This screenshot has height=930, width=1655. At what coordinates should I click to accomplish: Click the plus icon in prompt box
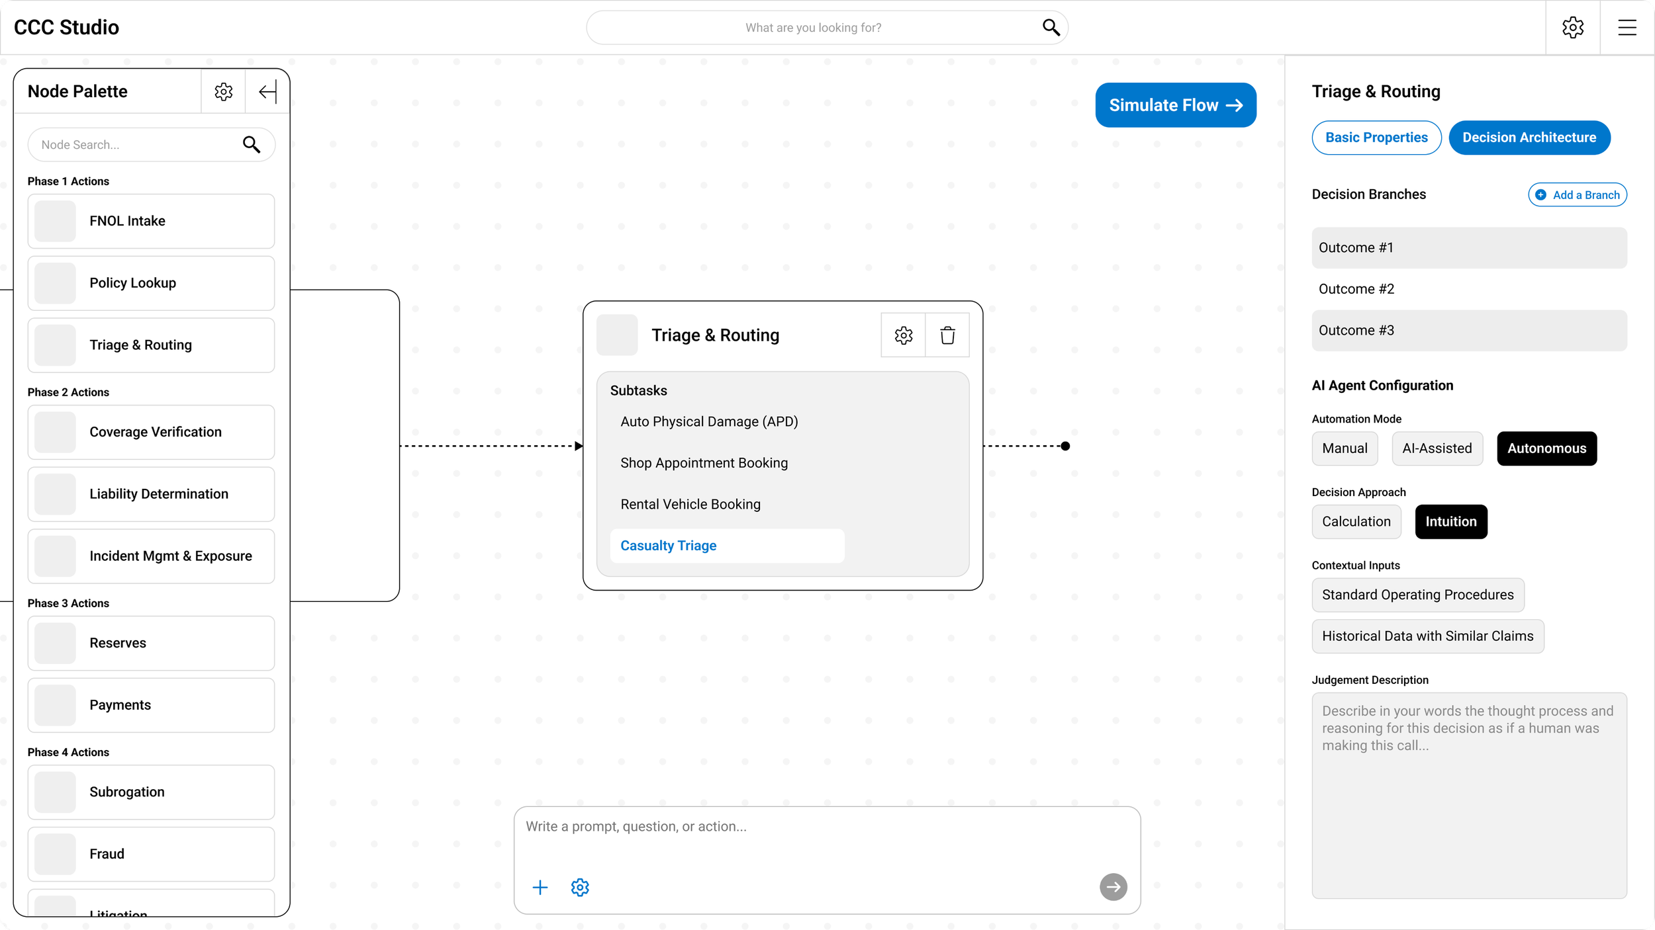[x=540, y=887]
